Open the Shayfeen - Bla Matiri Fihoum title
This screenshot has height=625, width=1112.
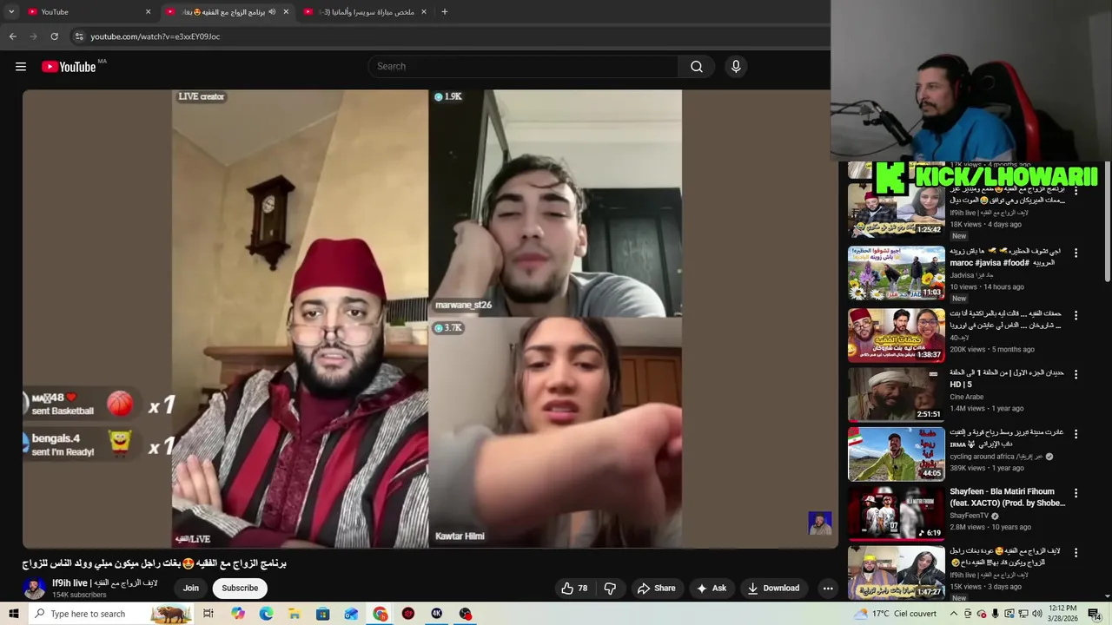(1007, 497)
